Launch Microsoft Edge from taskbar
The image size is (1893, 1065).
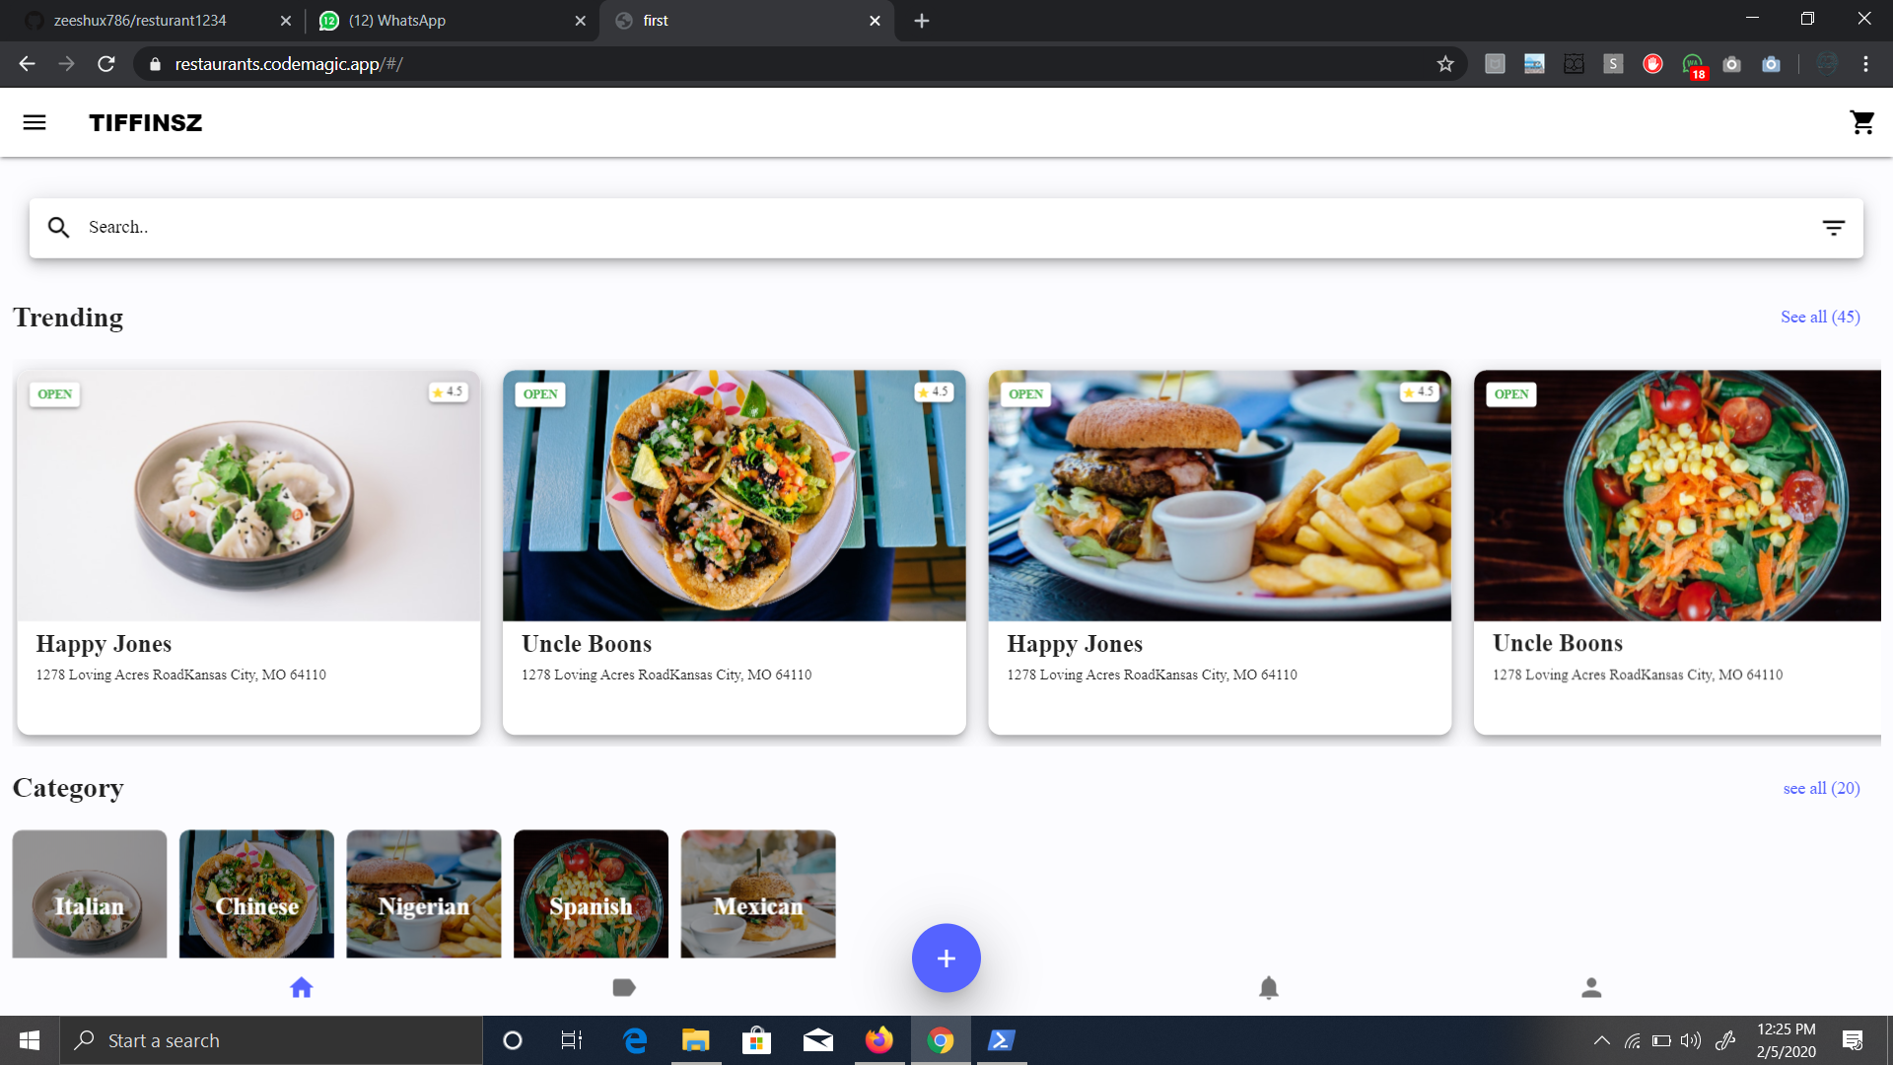[x=635, y=1040]
